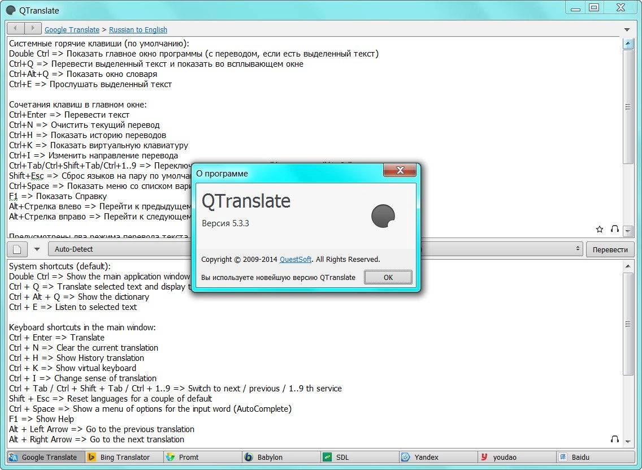Screen dimensions: 642x470
Task: Open the Russian to English language link
Action: coord(138,29)
